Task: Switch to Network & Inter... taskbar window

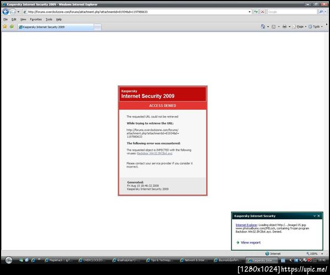Action: click(194, 261)
